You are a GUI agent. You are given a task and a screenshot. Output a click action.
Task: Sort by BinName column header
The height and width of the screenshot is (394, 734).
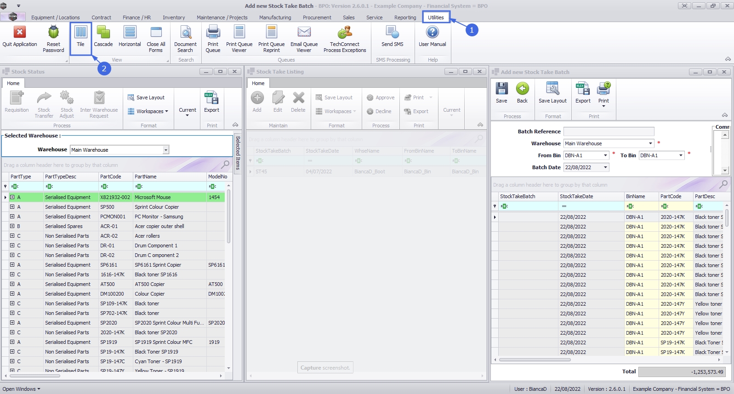click(641, 196)
